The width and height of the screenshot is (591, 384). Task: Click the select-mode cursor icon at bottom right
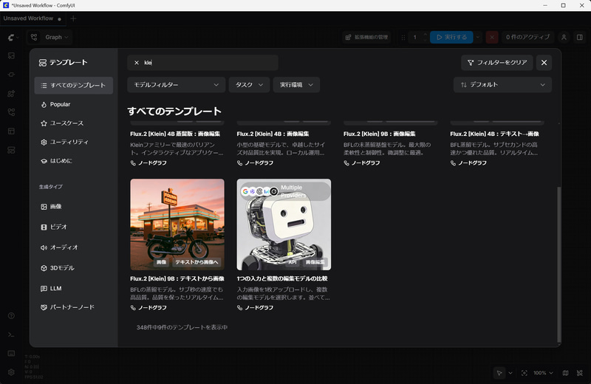(499, 373)
